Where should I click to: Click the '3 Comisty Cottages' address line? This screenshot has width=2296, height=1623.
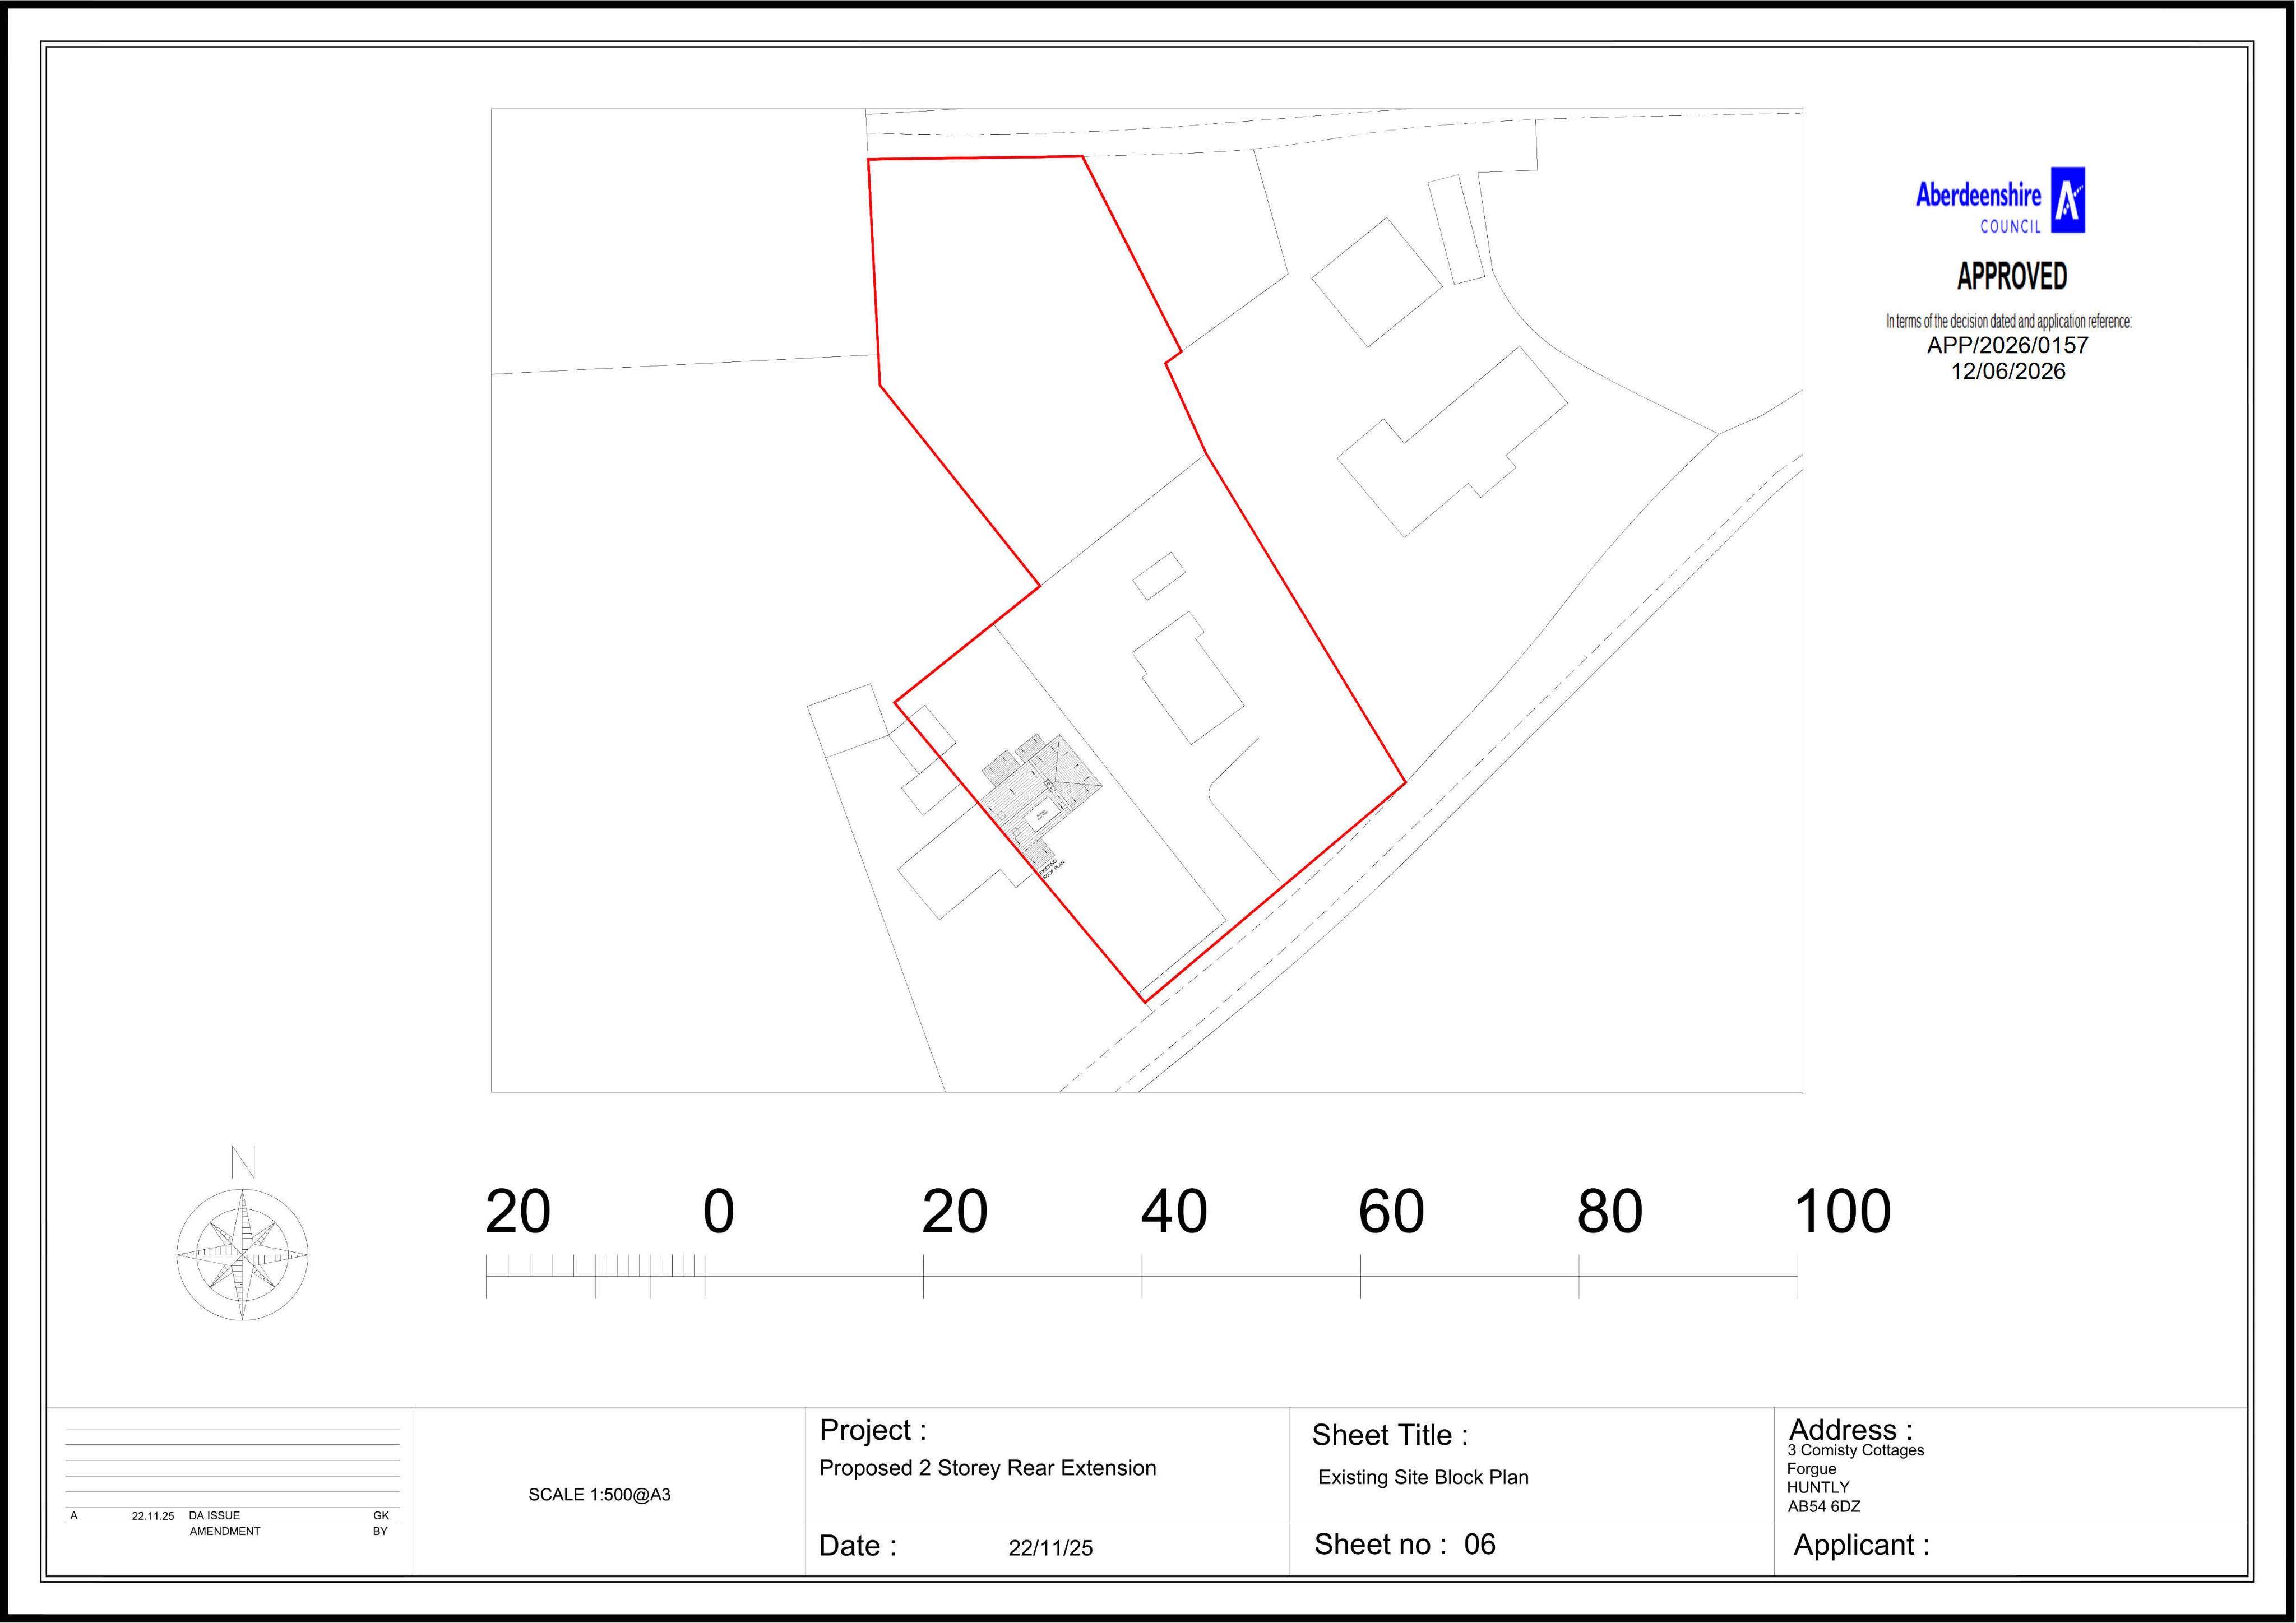pos(1855,1450)
